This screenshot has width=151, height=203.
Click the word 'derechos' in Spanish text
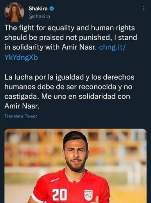tap(119, 77)
